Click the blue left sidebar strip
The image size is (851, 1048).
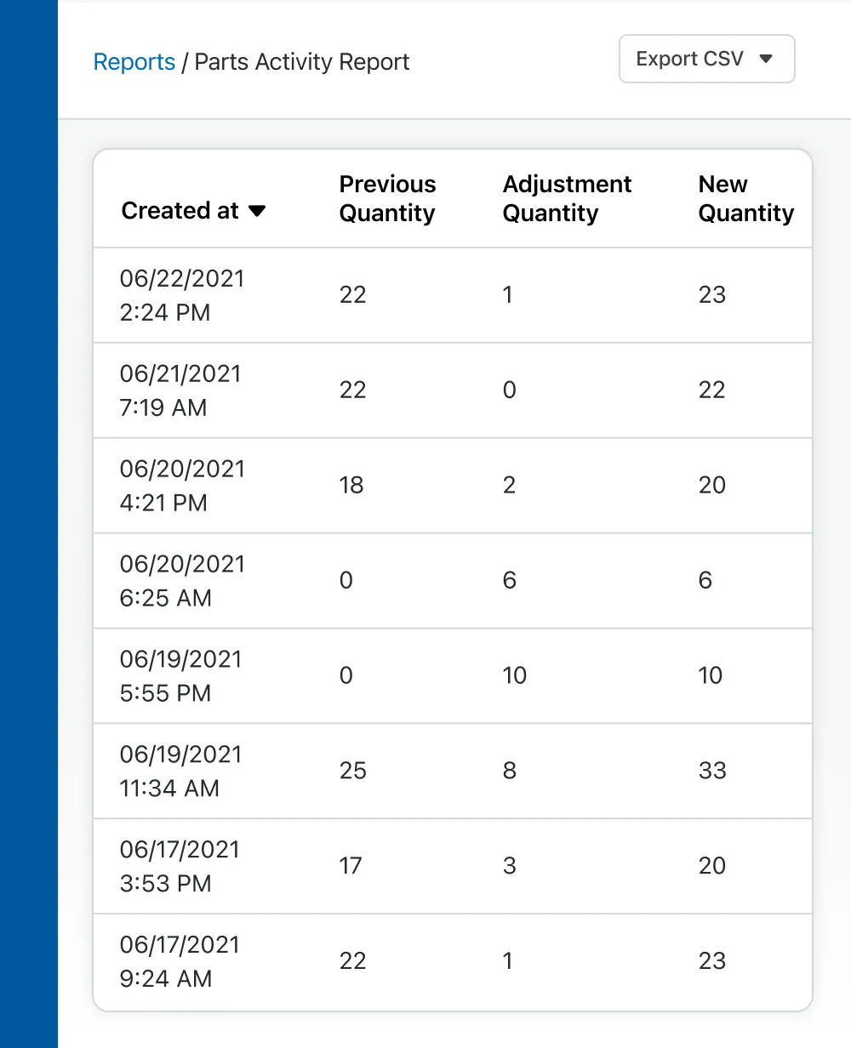point(29,524)
